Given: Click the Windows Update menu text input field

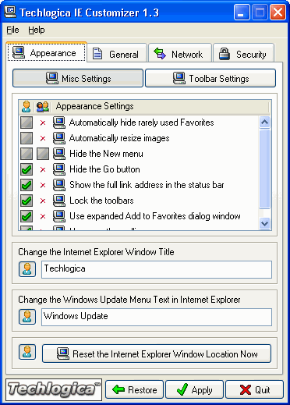Looking at the screenshot, I should point(157,317).
